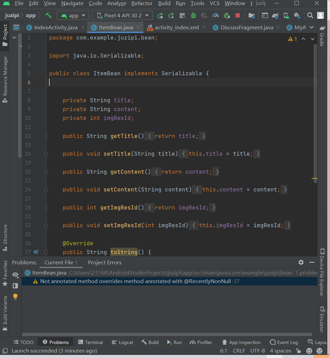This screenshot has height=358, width=330.
Task: Switch to the IndexActivity.java tab
Action: [56, 28]
